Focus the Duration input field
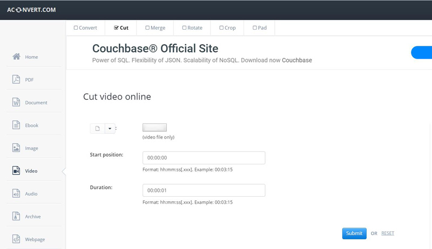 click(x=204, y=190)
